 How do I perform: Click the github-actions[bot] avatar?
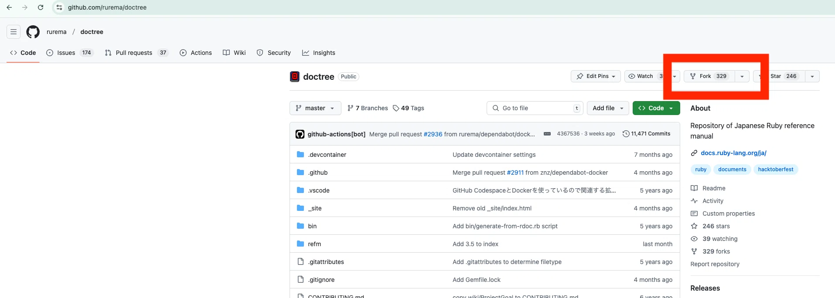point(300,134)
